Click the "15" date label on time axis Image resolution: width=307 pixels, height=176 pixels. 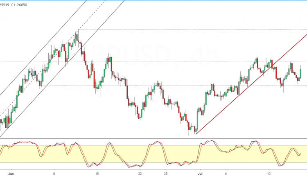pyautogui.click(x=97, y=174)
